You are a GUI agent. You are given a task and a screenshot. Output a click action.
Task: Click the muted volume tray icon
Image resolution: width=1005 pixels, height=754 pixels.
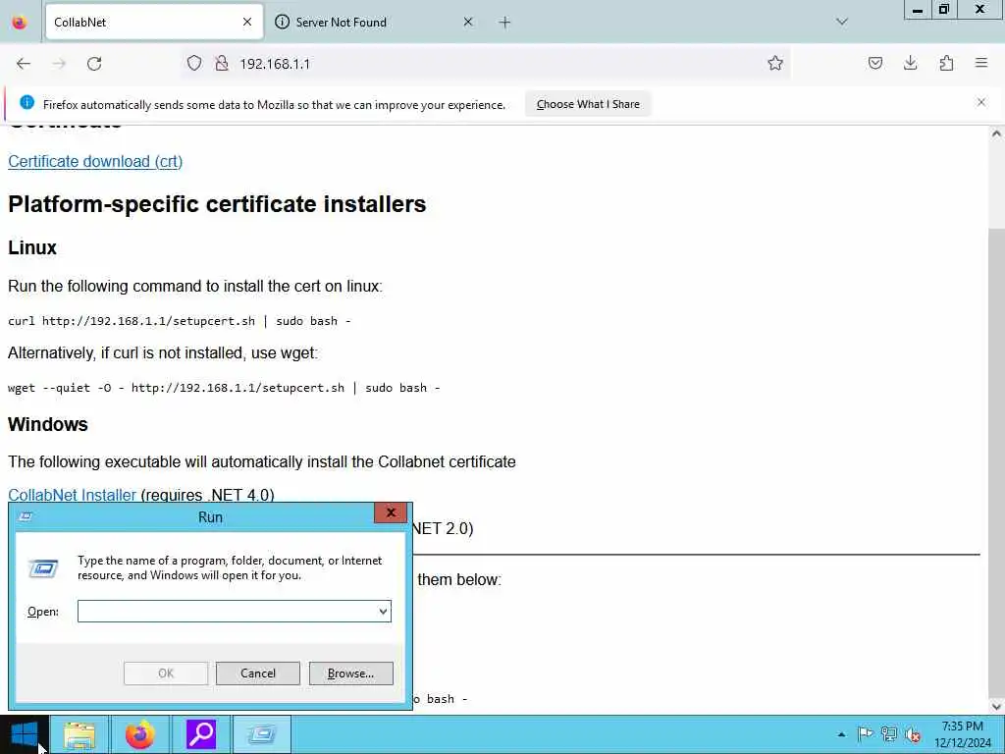pos(914,734)
